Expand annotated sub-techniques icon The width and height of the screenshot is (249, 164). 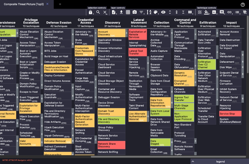tap(177, 12)
